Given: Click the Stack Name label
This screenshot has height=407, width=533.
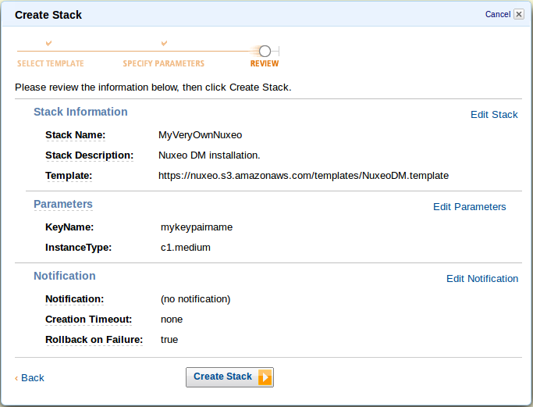Looking at the screenshot, I should 75,135.
